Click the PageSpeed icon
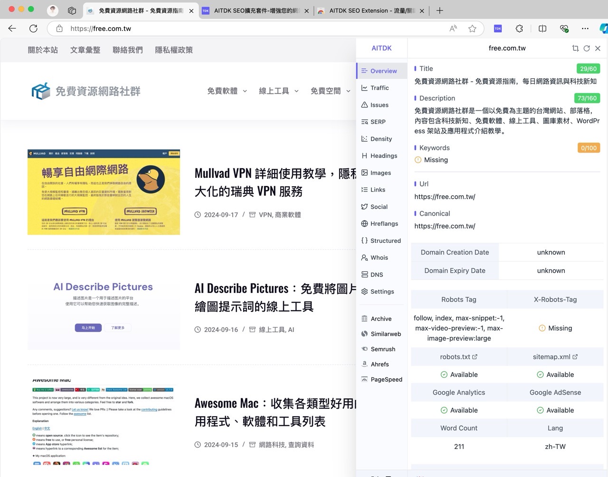608x477 pixels. 364,379
